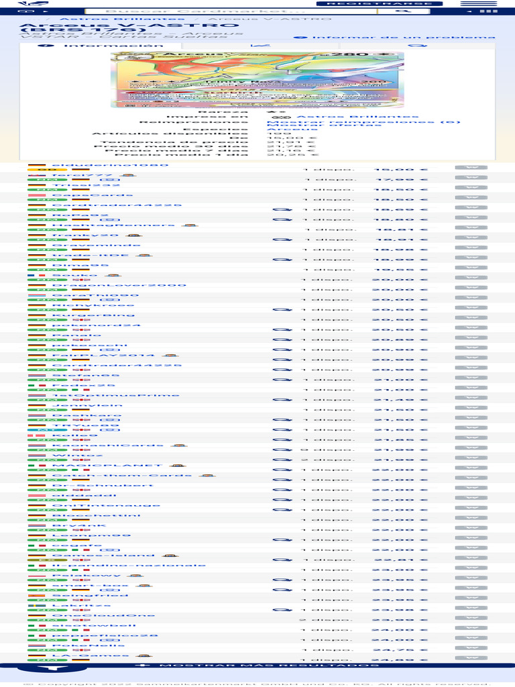View the comment icon on OniTintenauge's row
Screen dimensions: 515x687
point(282,510)
